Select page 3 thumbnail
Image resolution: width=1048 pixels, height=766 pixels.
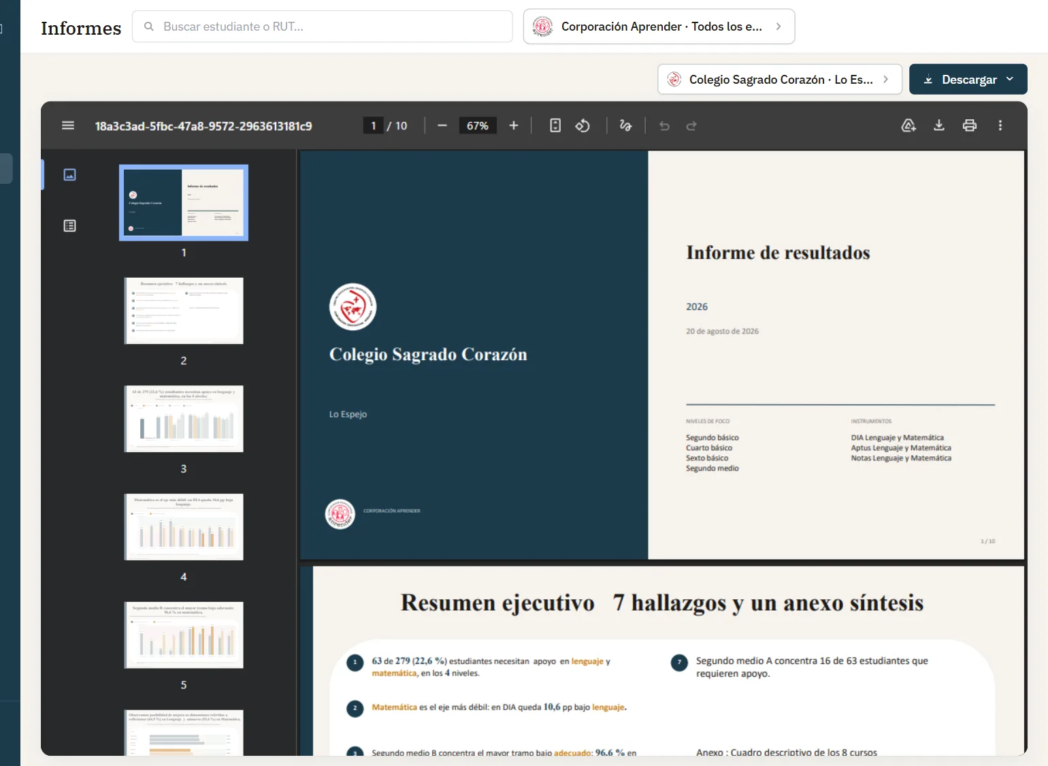[x=184, y=419]
